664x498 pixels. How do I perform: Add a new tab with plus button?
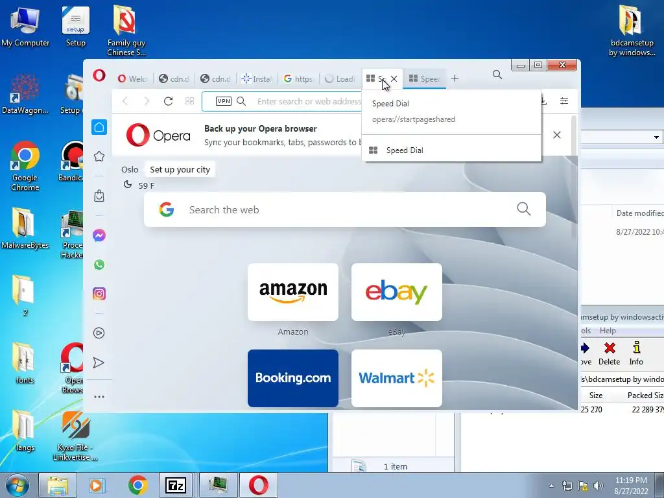[x=455, y=78]
